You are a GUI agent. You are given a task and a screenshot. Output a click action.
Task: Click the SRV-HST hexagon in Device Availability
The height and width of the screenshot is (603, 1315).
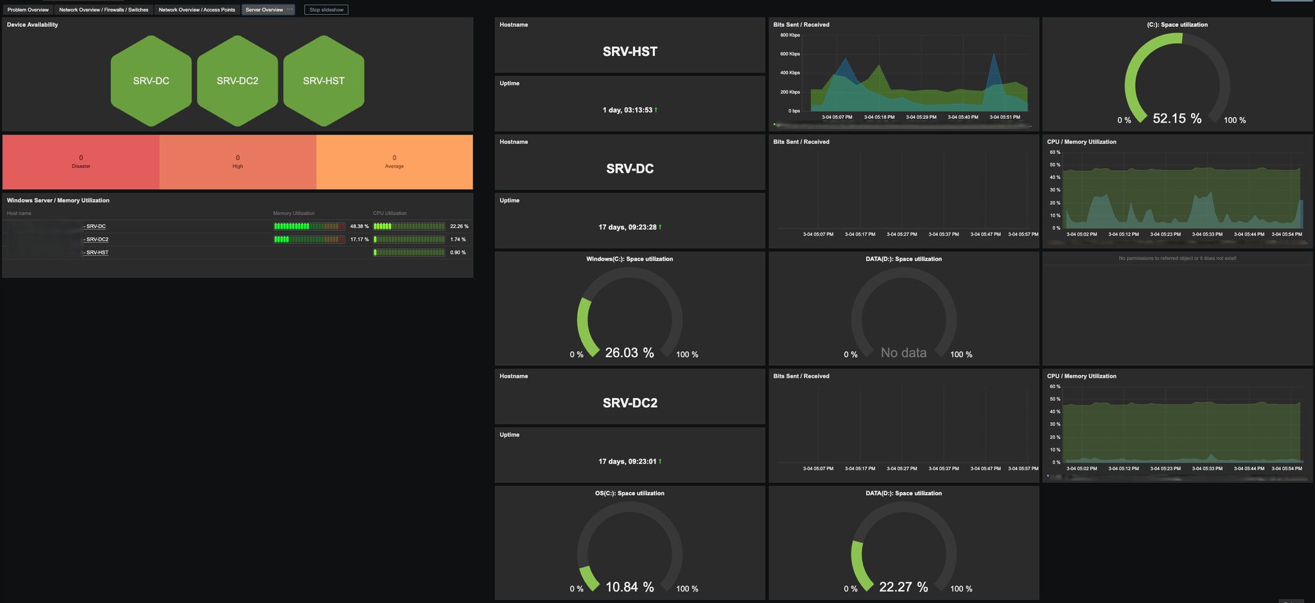324,81
